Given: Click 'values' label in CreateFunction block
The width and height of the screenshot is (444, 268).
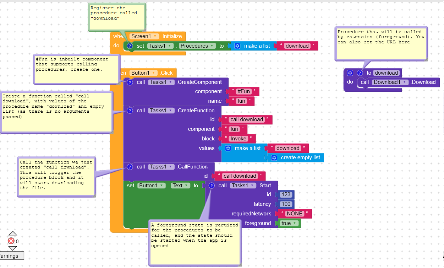Looking at the screenshot, I should pos(207,148).
